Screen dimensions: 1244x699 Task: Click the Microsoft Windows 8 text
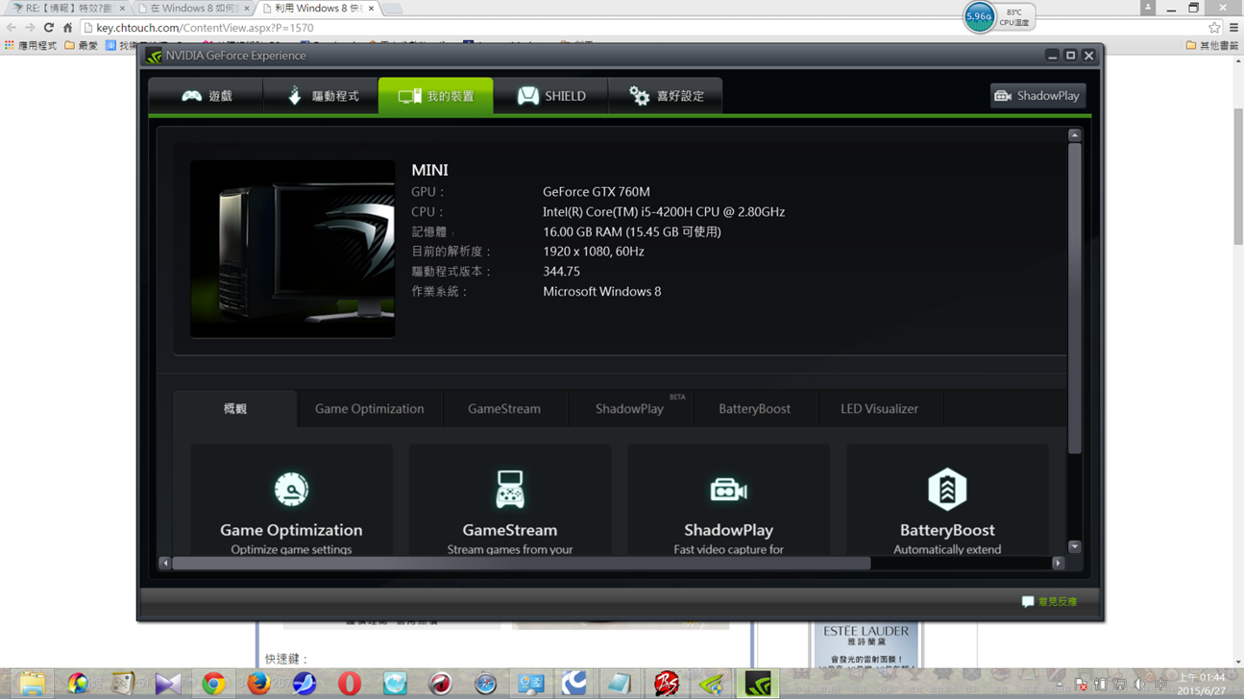(602, 292)
